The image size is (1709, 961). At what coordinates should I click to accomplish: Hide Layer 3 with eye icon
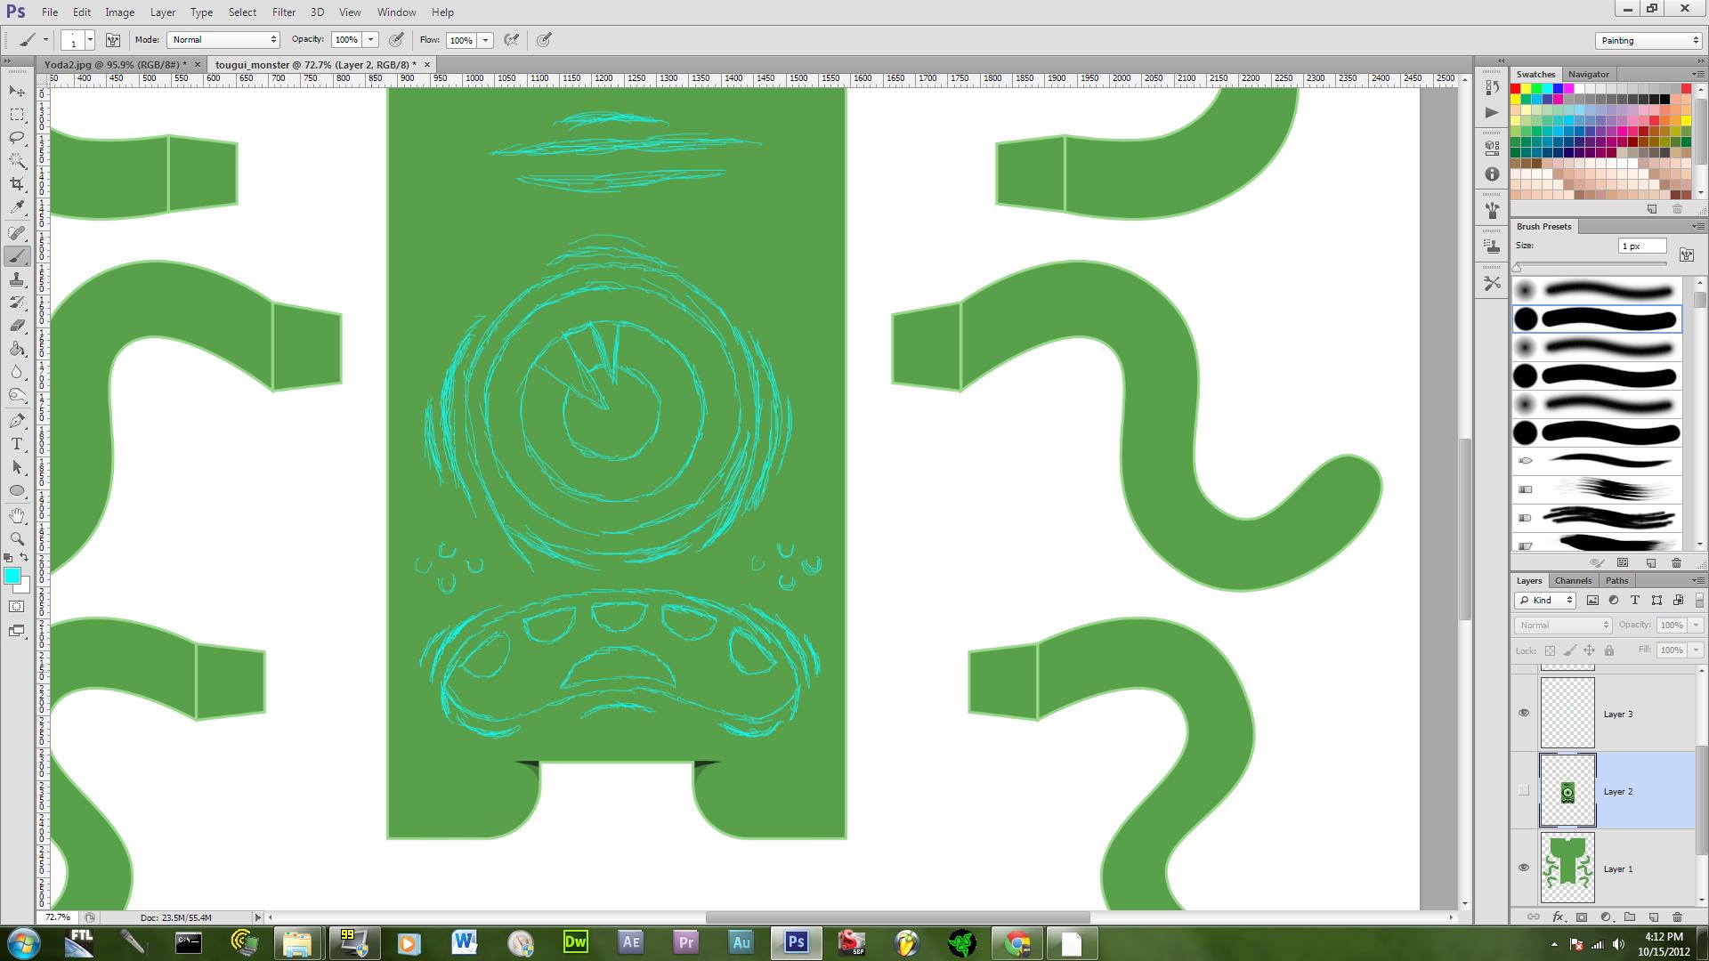coord(1524,713)
